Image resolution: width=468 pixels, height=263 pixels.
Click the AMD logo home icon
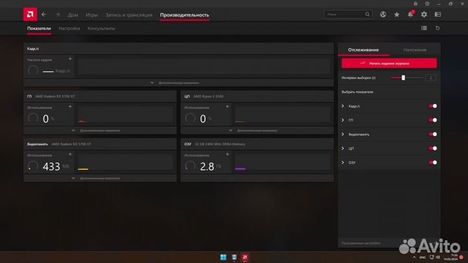tap(30, 14)
